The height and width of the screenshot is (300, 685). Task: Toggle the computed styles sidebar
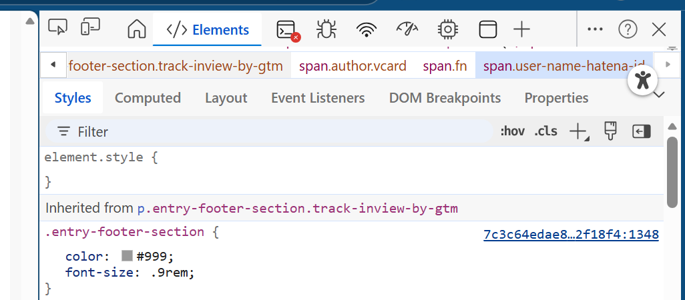(641, 131)
